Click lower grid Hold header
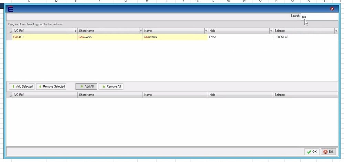Screen dimensions: 344x162 coord(240,95)
